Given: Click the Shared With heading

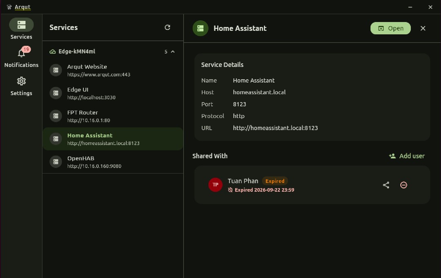Looking at the screenshot, I should [210, 156].
